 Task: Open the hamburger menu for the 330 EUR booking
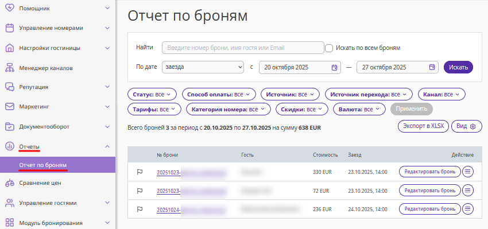point(467,172)
